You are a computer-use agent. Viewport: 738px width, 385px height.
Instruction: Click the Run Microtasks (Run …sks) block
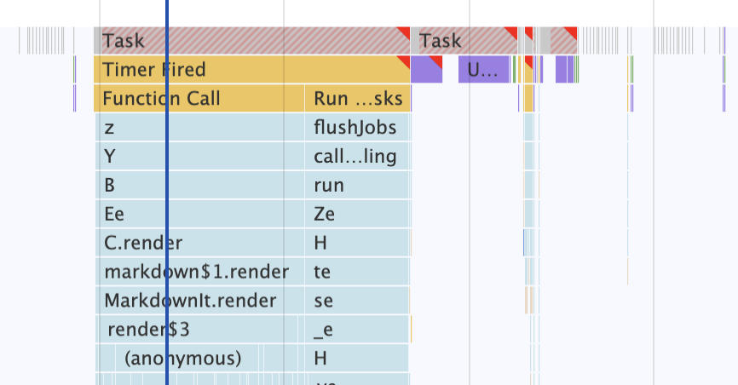358,99
